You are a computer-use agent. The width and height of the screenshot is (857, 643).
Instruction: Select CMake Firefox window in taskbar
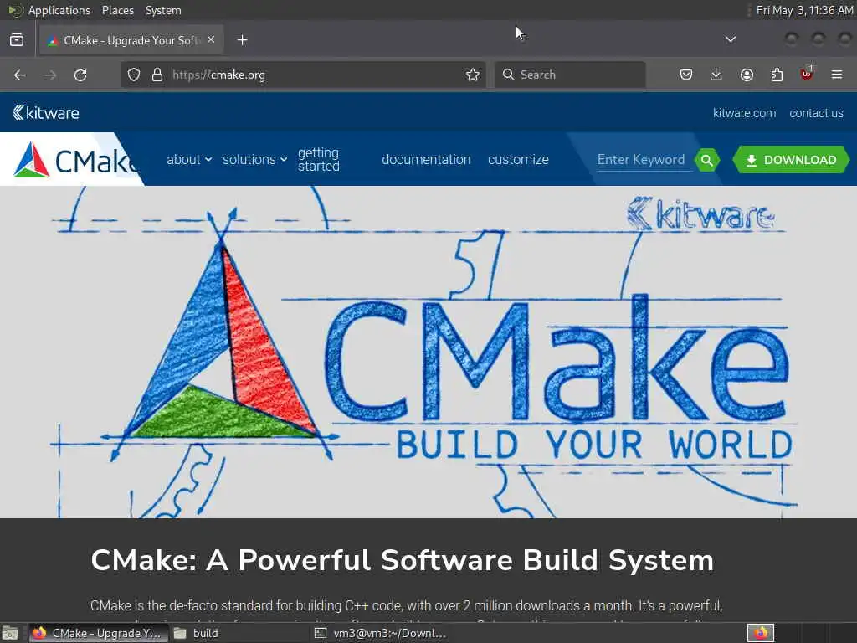(97, 633)
